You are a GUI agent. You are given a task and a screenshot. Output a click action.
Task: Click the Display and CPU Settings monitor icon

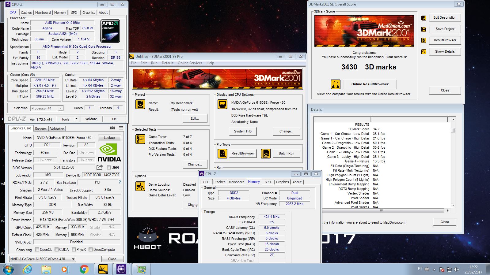[222, 104]
